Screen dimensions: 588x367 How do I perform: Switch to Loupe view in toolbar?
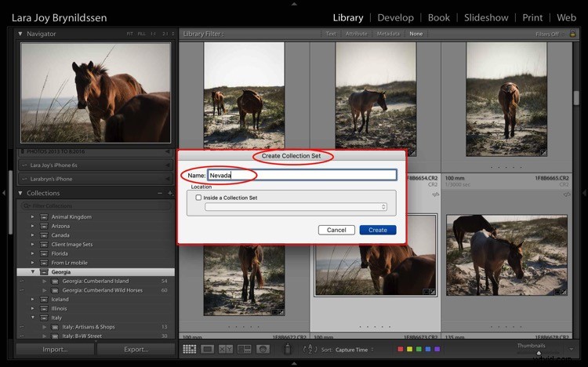tap(208, 350)
